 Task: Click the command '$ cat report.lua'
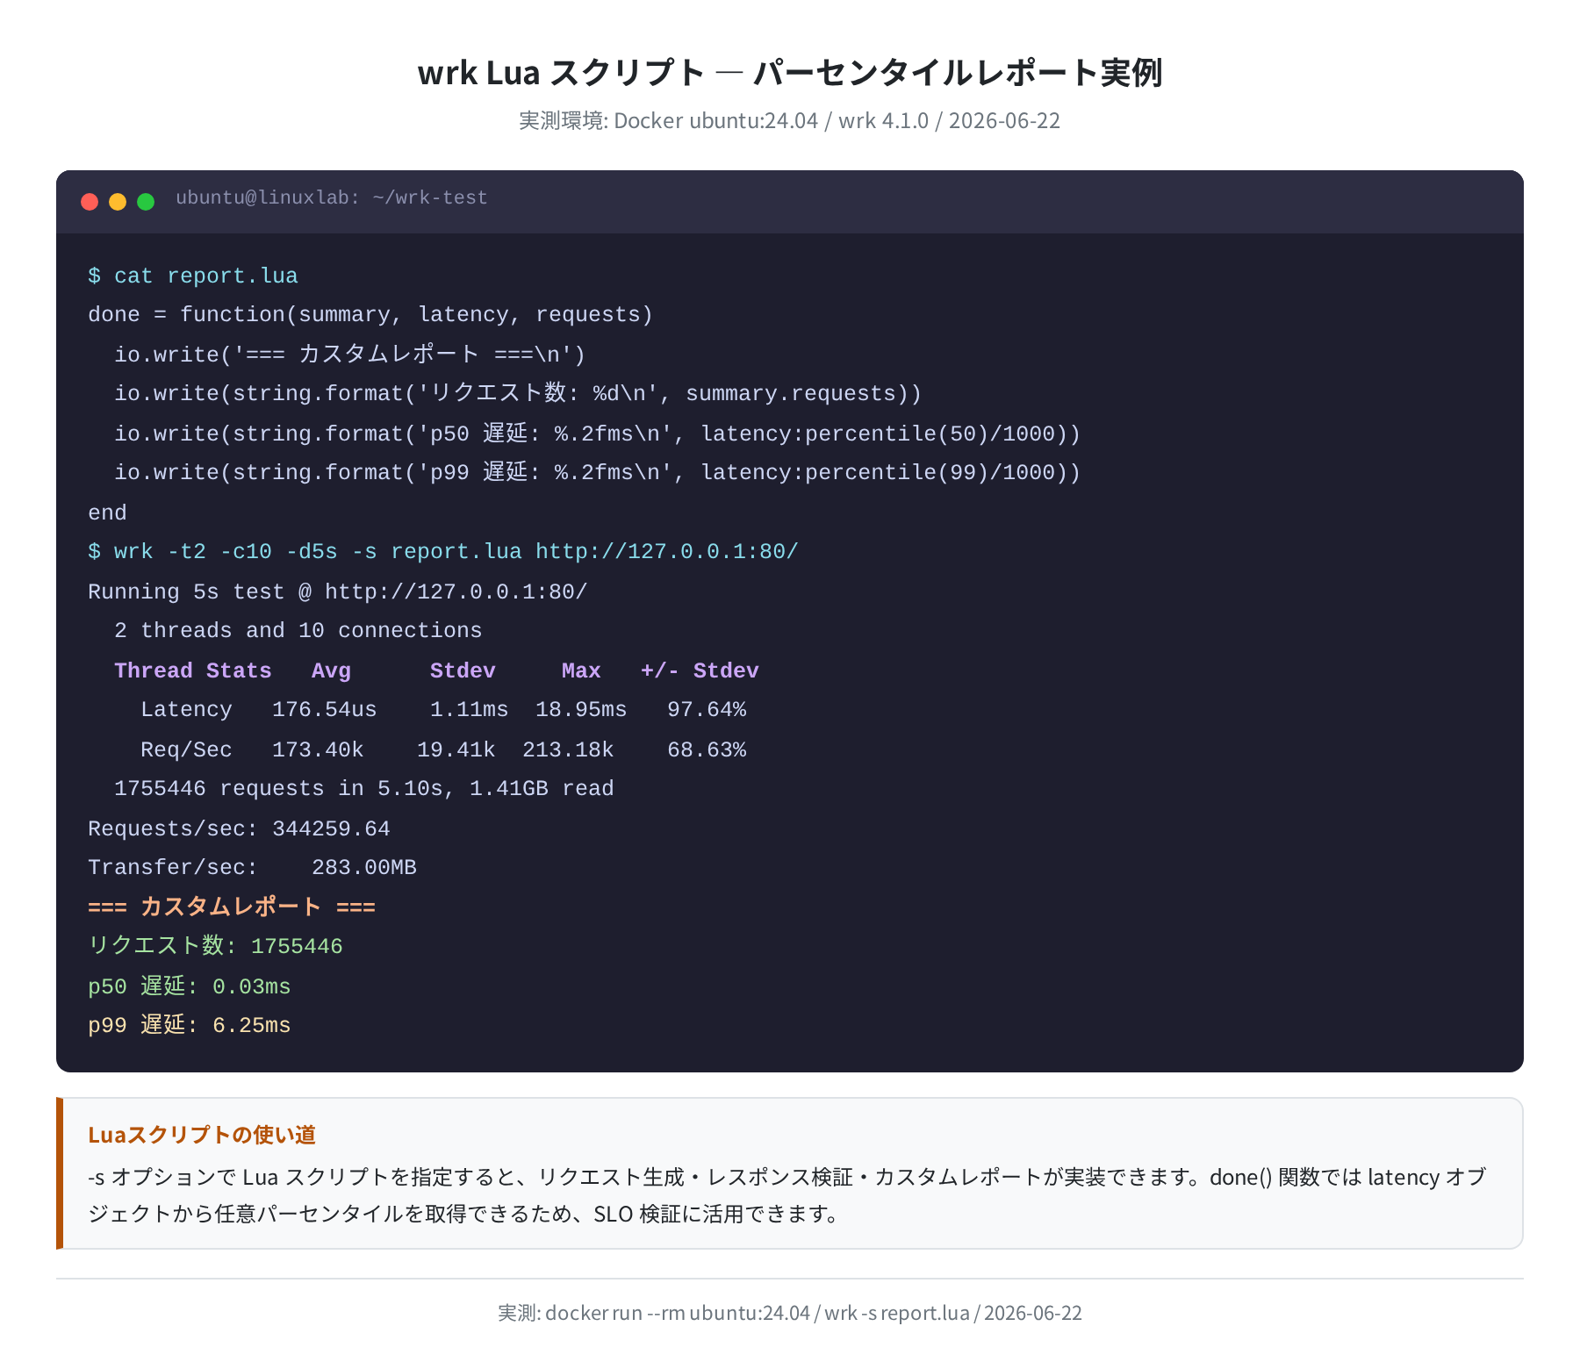[193, 276]
